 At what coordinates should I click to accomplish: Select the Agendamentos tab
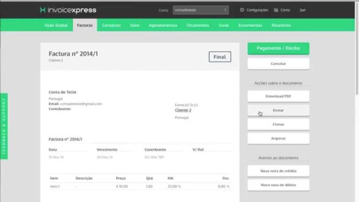point(163,25)
